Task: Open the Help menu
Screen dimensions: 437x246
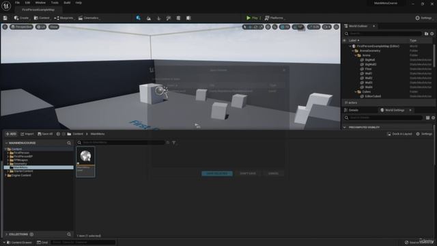Action: 79,3
